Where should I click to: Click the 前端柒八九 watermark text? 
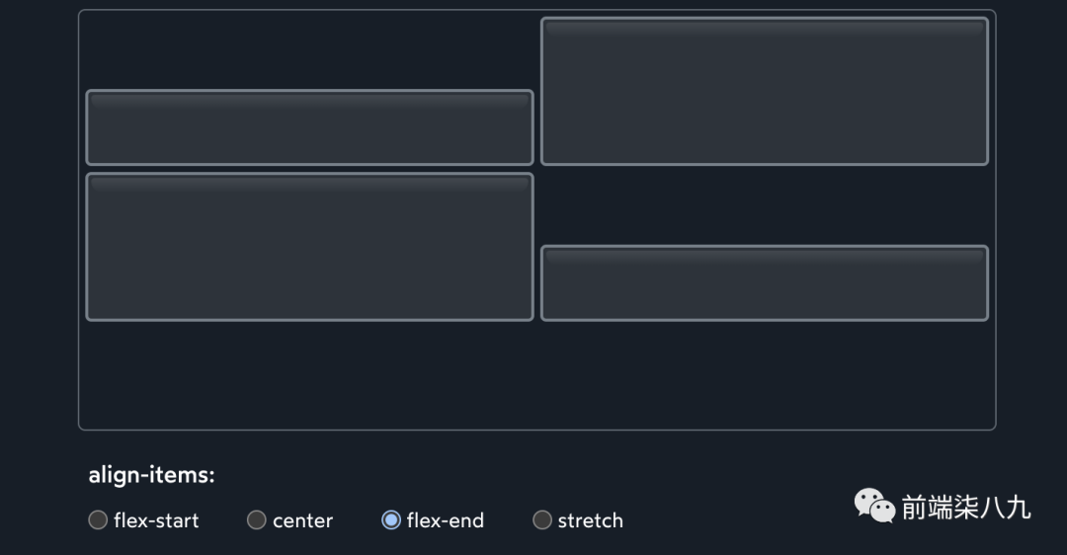[965, 508]
